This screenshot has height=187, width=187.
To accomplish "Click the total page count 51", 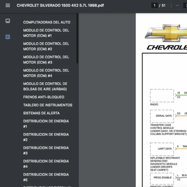I will (x=164, y=6).
